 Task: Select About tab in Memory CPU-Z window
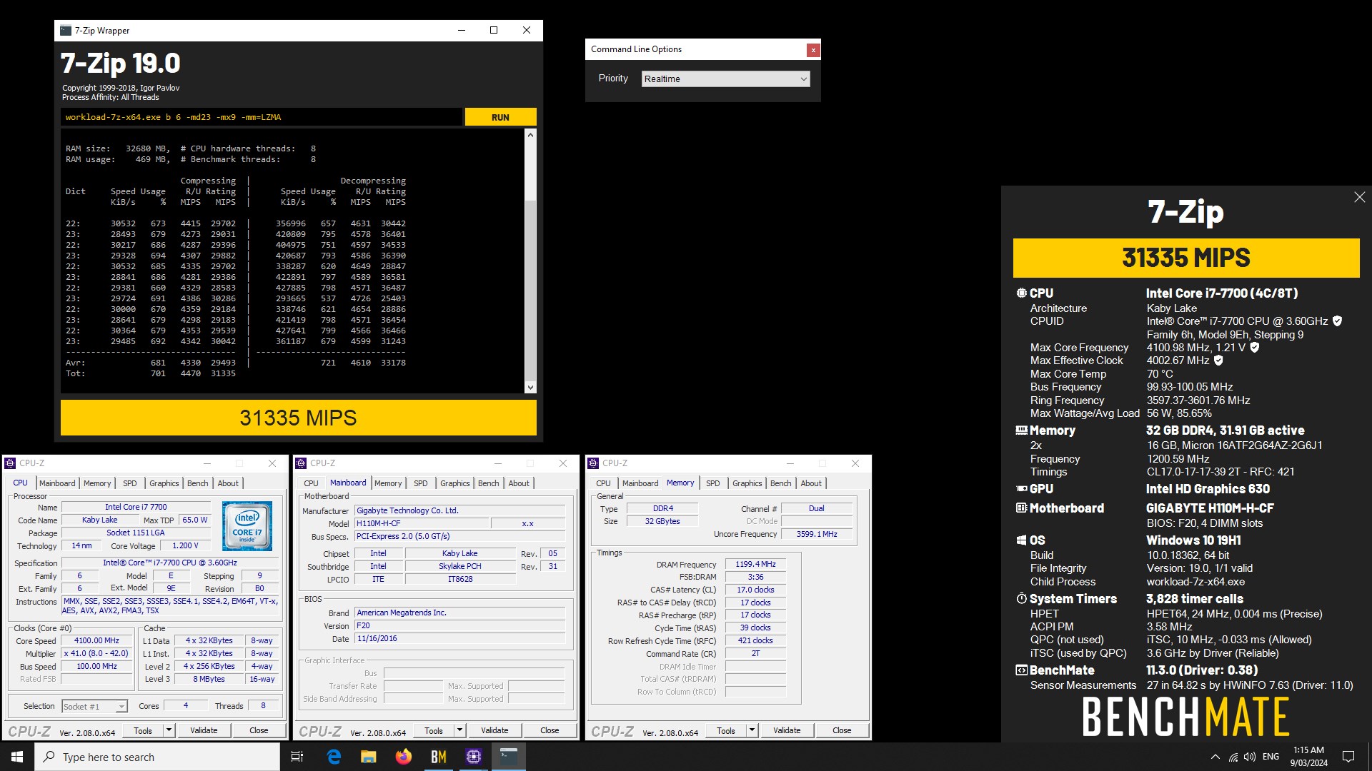coord(811,483)
